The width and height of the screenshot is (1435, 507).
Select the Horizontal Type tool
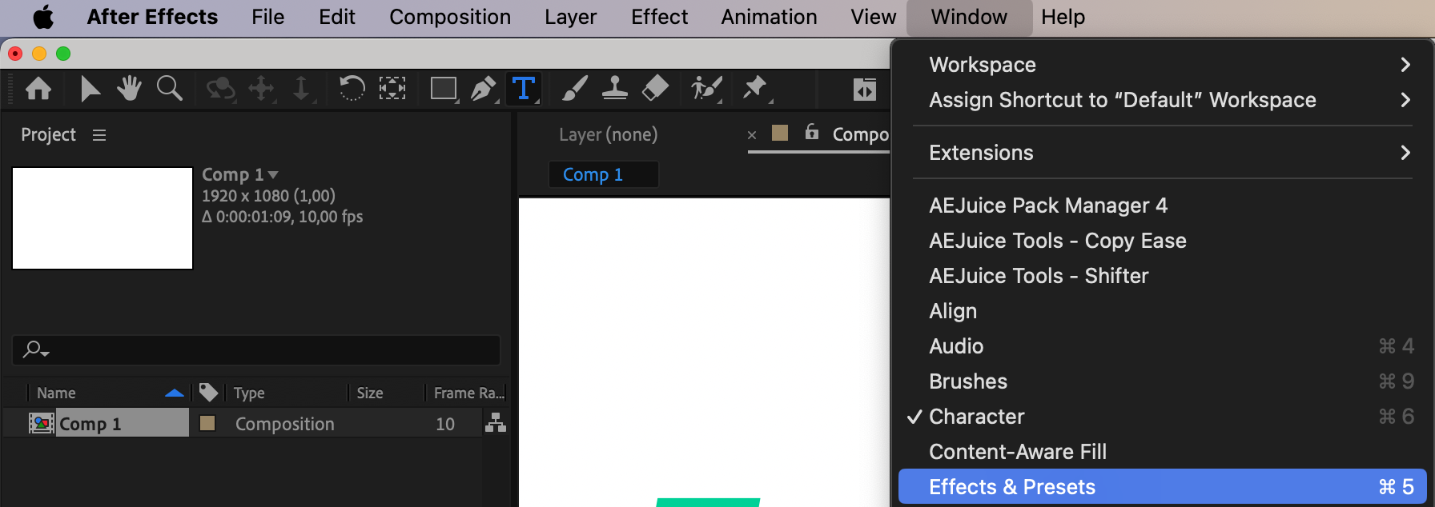pos(524,88)
